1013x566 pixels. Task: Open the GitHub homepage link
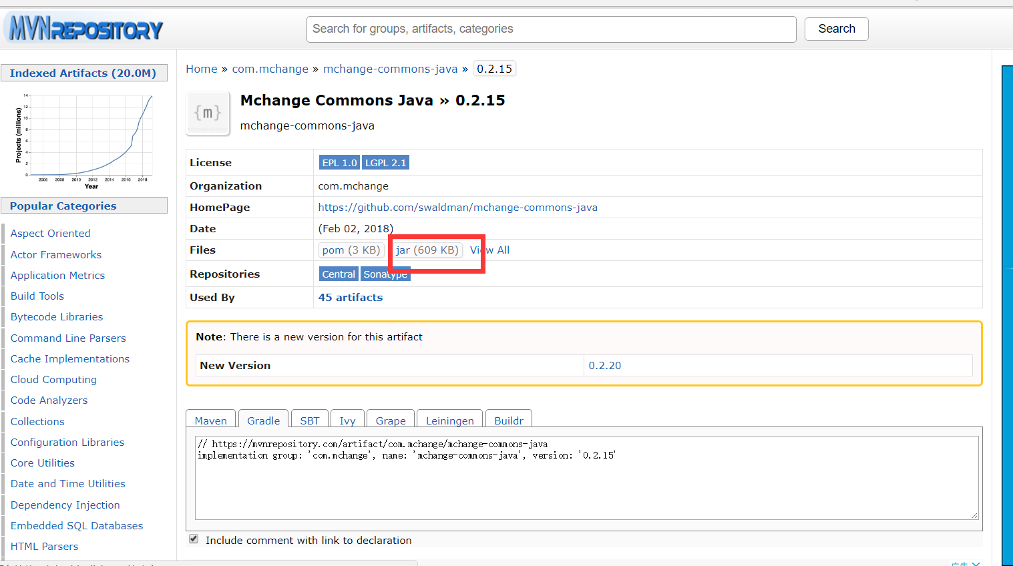[457, 208]
